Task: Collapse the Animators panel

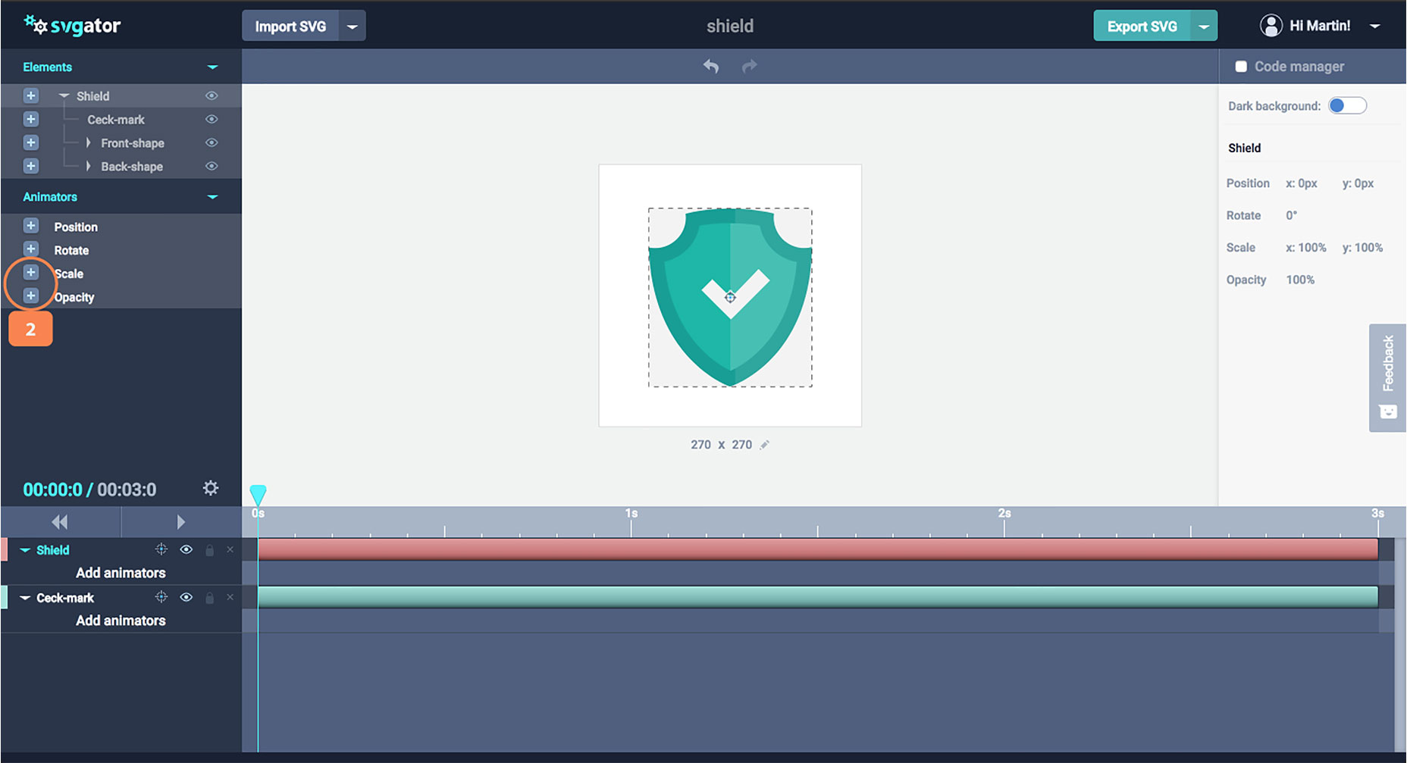Action: (x=212, y=197)
